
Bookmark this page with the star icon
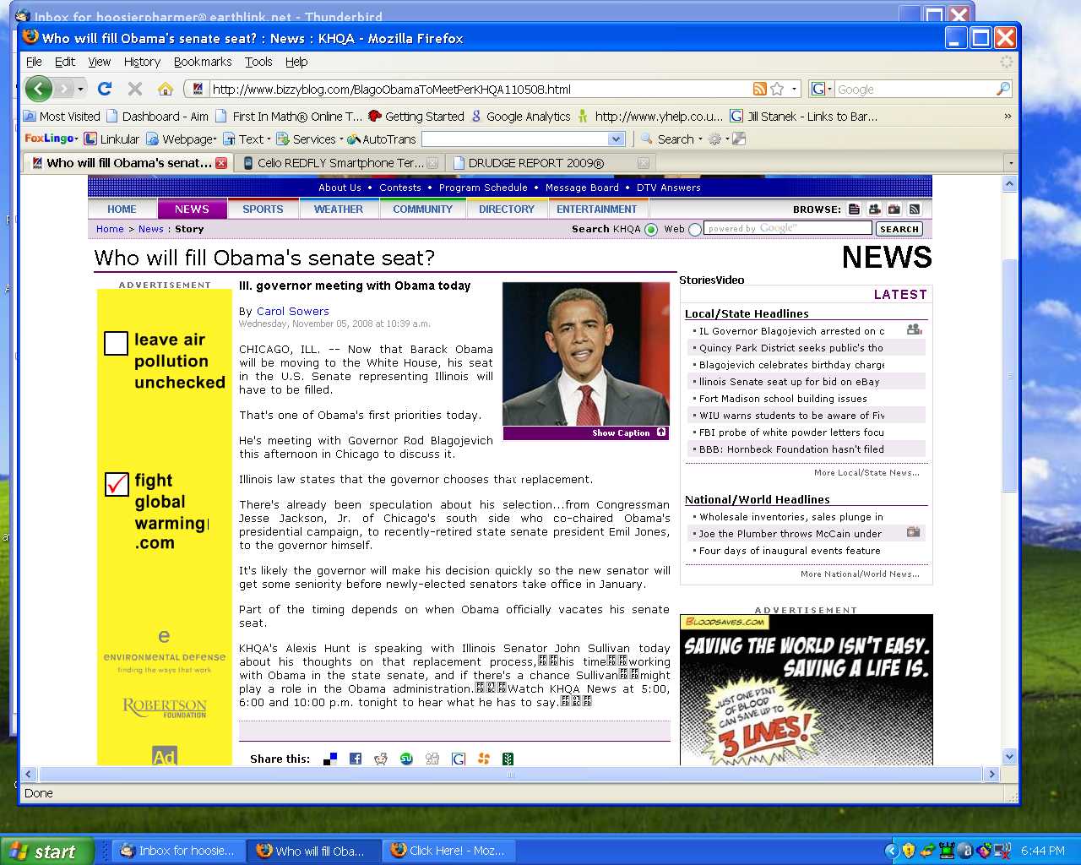point(777,89)
